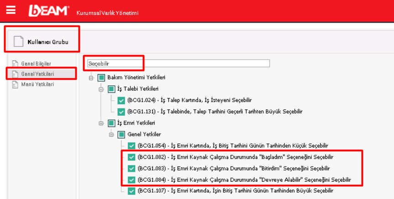The image size is (394, 199).
Task: Uncheck BCG1.131 permission checkbox
Action: pos(121,112)
